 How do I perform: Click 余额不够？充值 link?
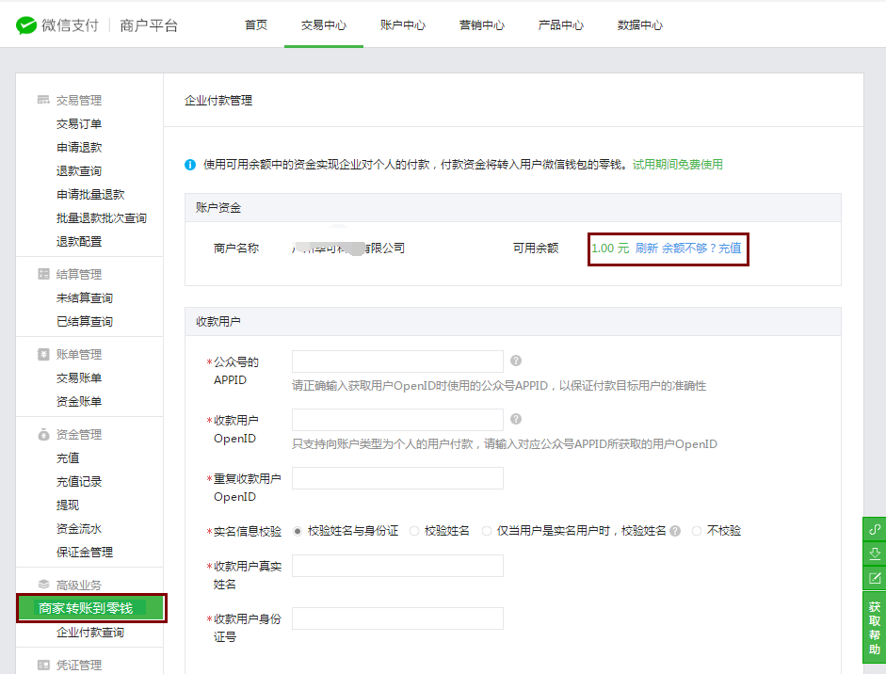[x=701, y=248]
